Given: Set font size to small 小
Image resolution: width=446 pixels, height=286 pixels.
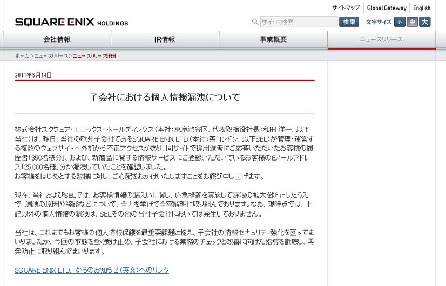Looking at the screenshot, I should pos(400,22).
